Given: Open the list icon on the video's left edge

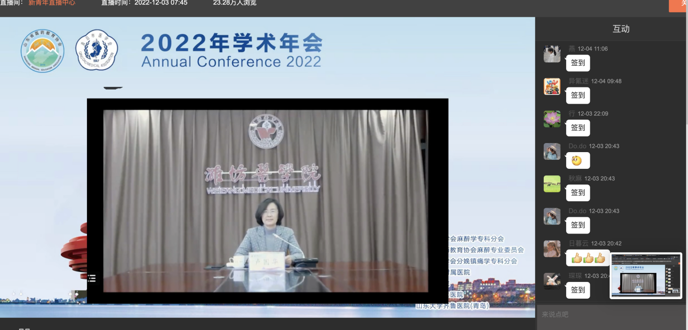Looking at the screenshot, I should 92,278.
